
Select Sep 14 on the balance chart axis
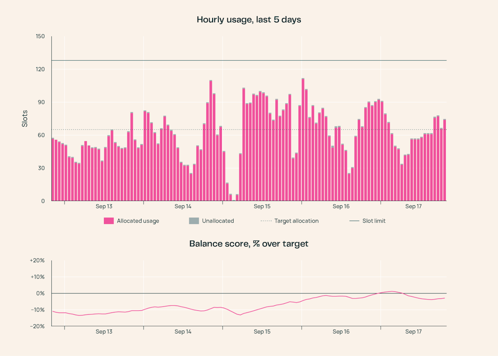tap(183, 332)
